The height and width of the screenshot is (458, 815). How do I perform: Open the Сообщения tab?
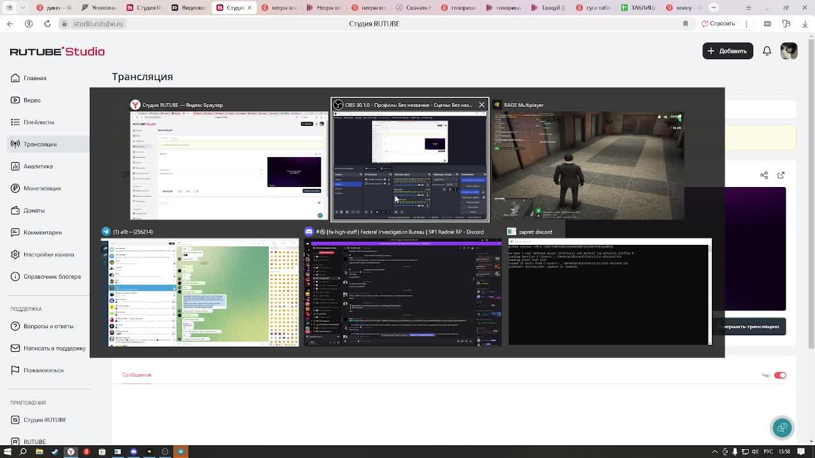coord(137,375)
